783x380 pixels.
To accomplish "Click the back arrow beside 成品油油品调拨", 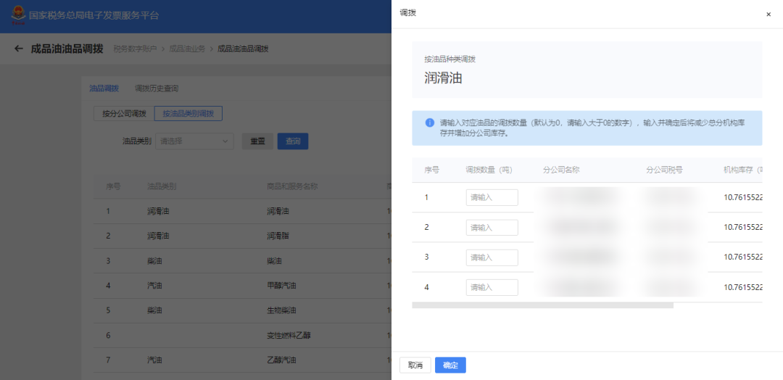I will (x=19, y=49).
